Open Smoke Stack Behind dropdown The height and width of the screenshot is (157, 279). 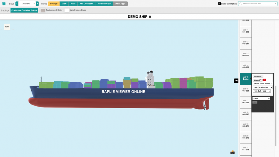[263, 84]
